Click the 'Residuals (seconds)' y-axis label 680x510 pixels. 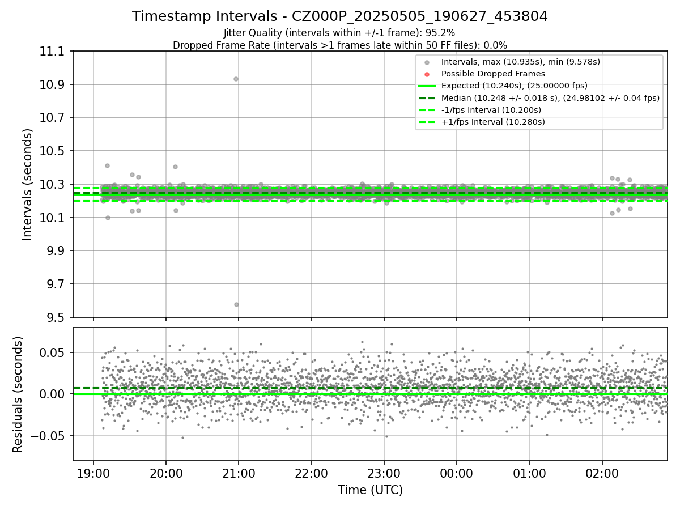coord(18,394)
